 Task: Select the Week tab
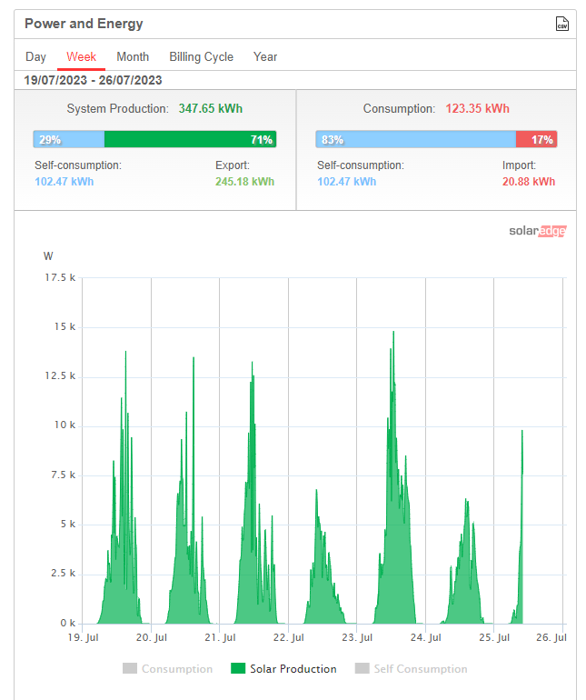[81, 57]
